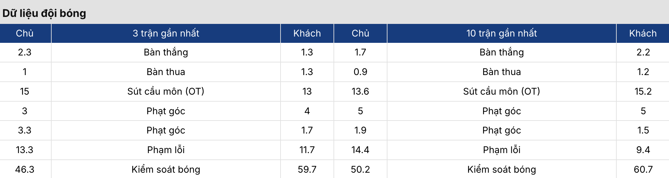Click the fouls value 9.4
This screenshot has width=669, height=178.
point(643,150)
